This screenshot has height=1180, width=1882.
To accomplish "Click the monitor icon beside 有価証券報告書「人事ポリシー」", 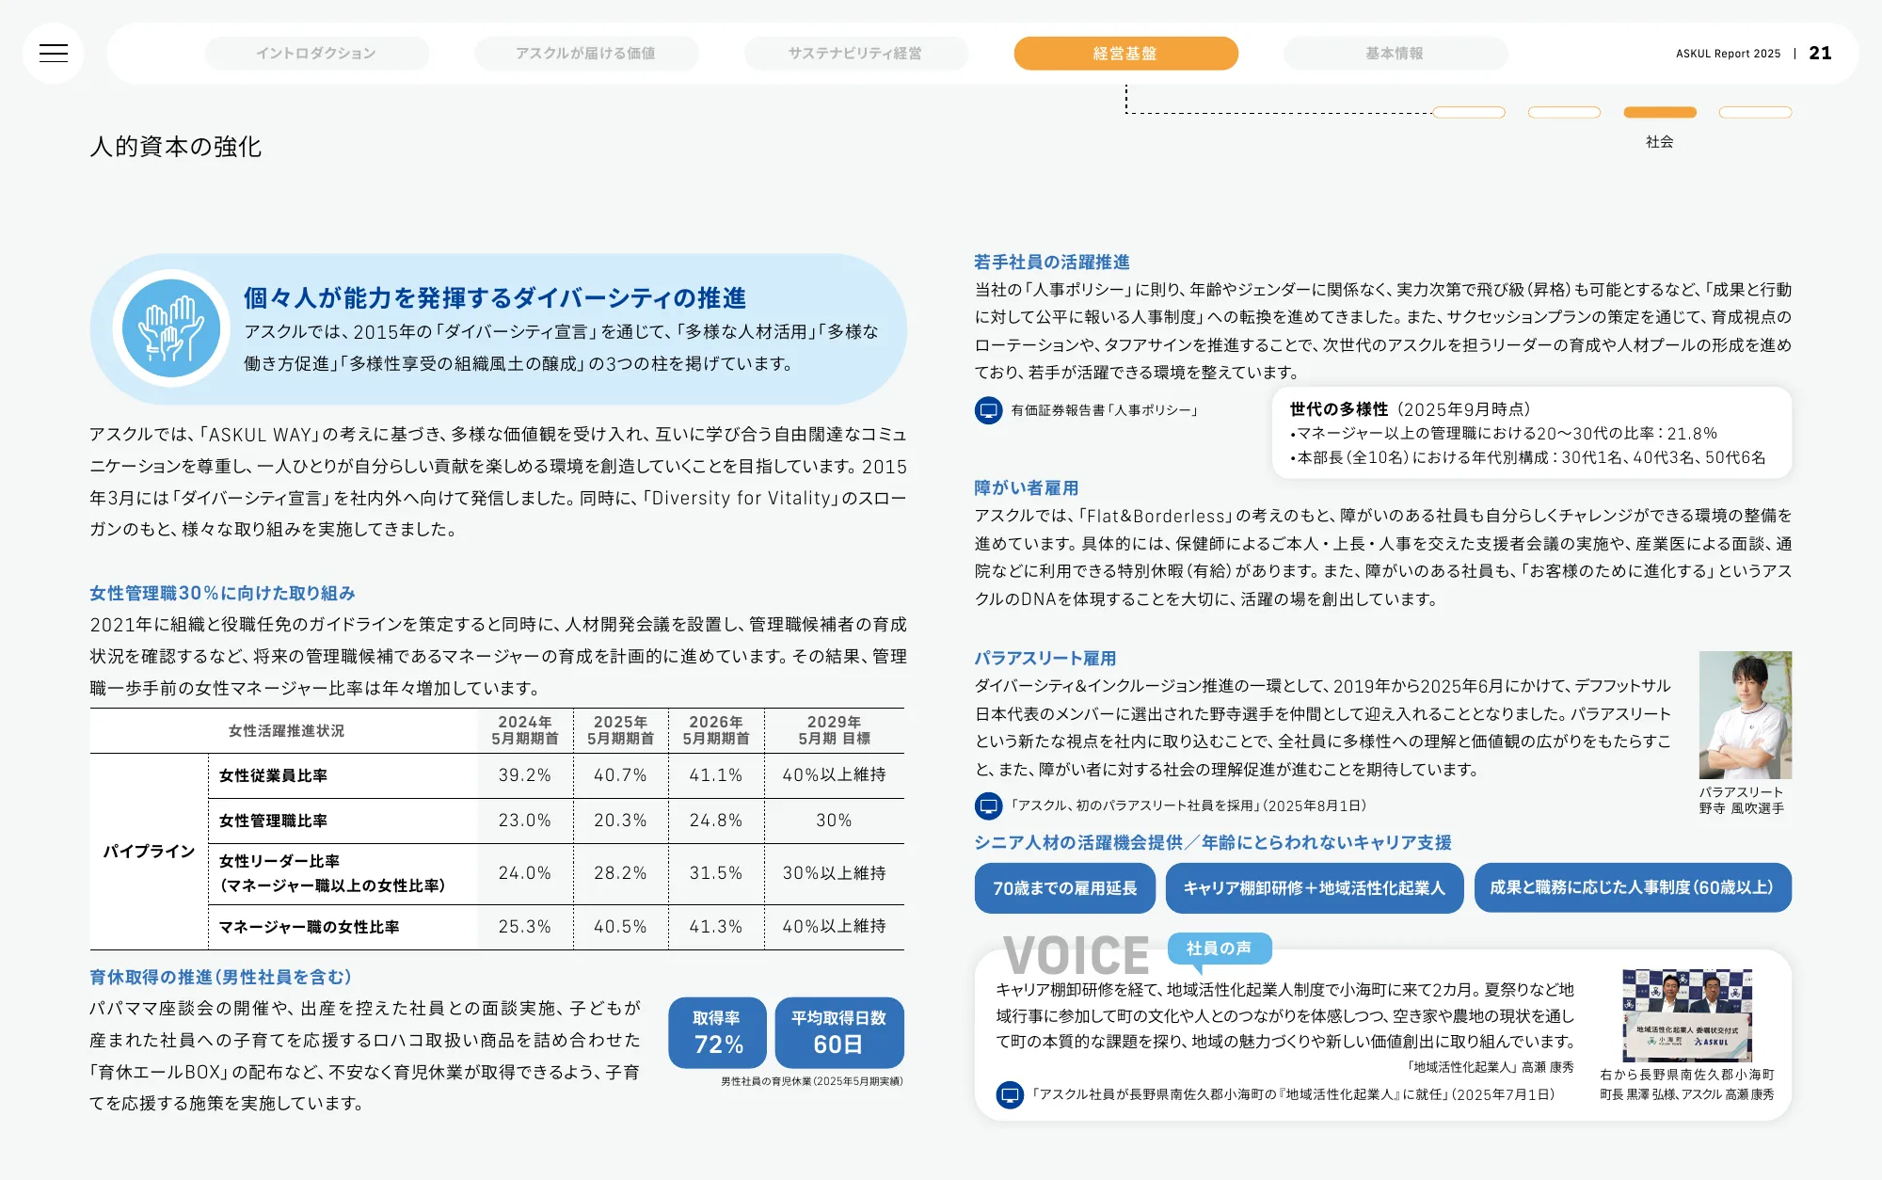I will 988,410.
